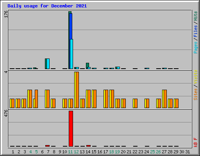200x156 pixels.
Task: Select green day "26" on the x-axis
Action: pos(158,152)
